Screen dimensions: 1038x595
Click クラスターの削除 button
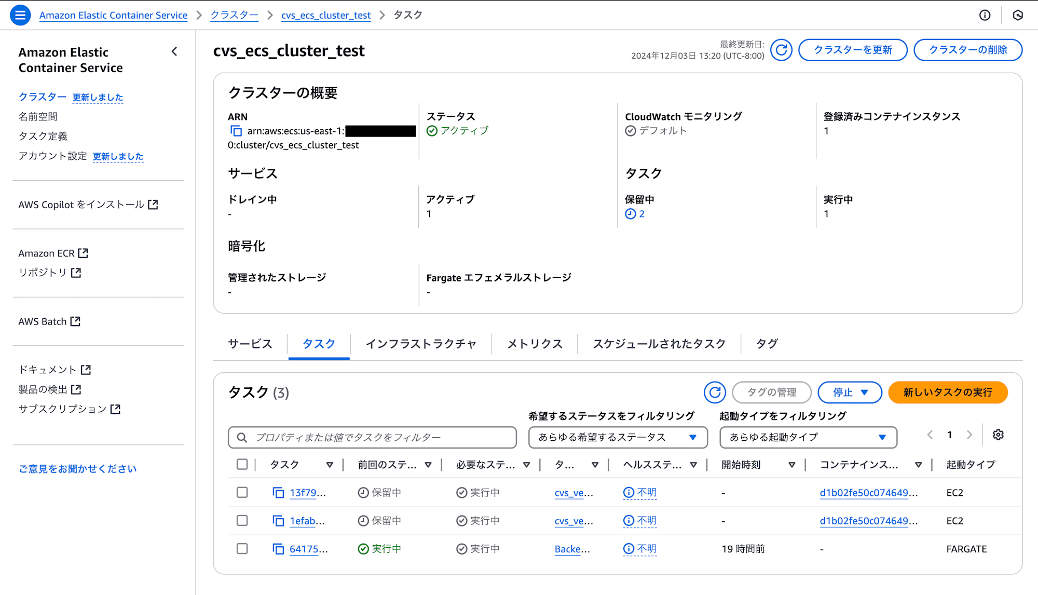(x=968, y=50)
